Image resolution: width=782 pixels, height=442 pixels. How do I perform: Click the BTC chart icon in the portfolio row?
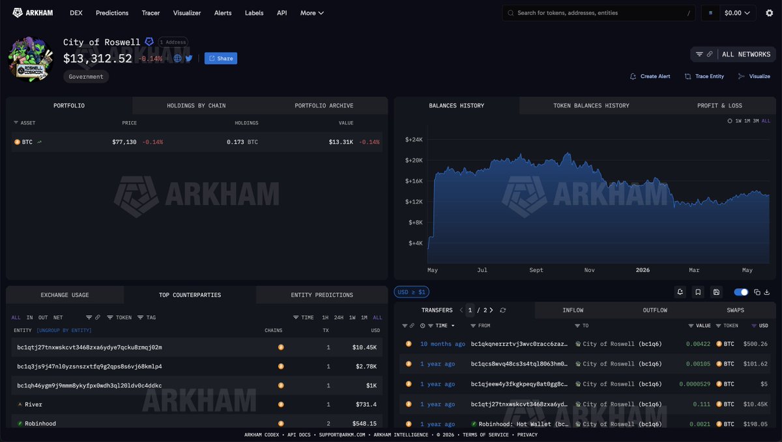(x=39, y=142)
